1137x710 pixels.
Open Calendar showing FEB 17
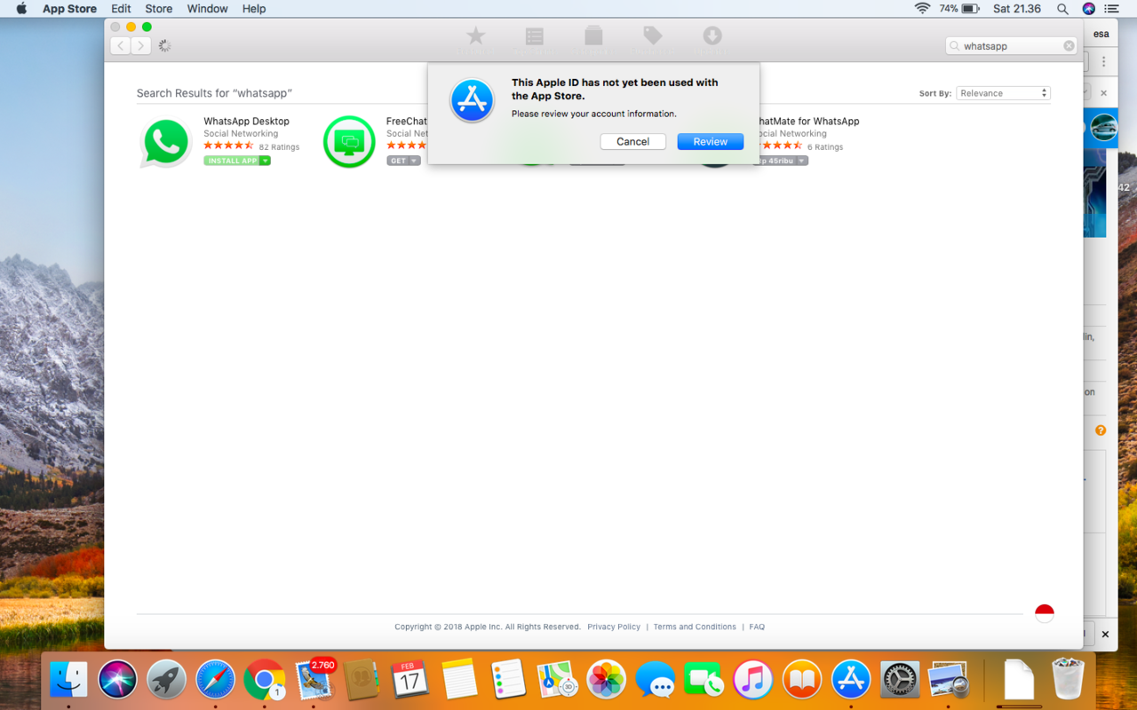pos(410,681)
